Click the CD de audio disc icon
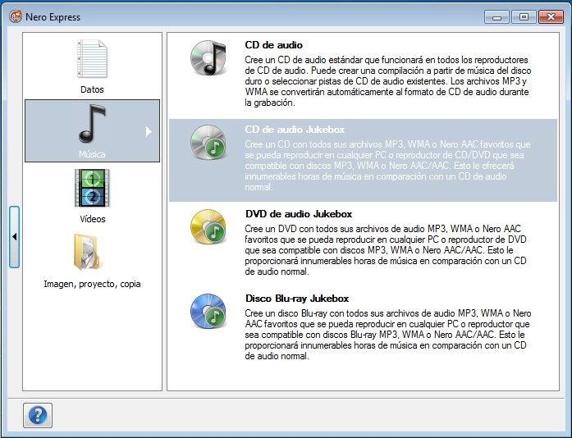572x438 pixels. pos(208,57)
